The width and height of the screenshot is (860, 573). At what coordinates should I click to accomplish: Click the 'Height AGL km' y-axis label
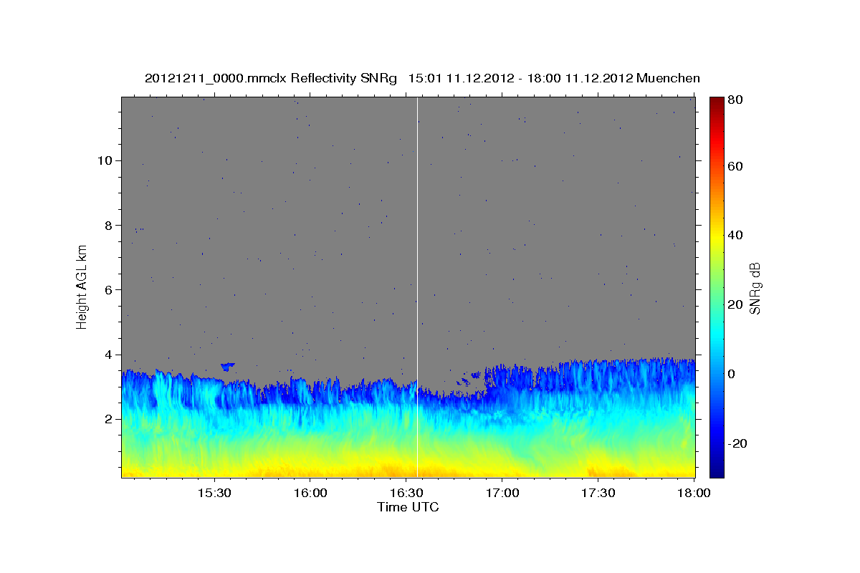(82, 286)
